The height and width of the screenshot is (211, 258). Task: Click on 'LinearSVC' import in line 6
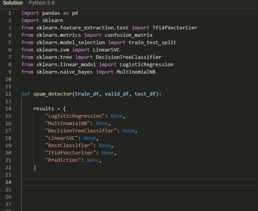pos(106,50)
